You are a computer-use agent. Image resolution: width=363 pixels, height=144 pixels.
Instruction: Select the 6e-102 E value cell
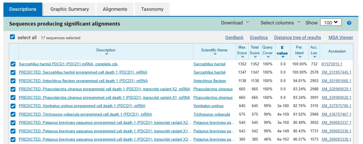coord(283,139)
